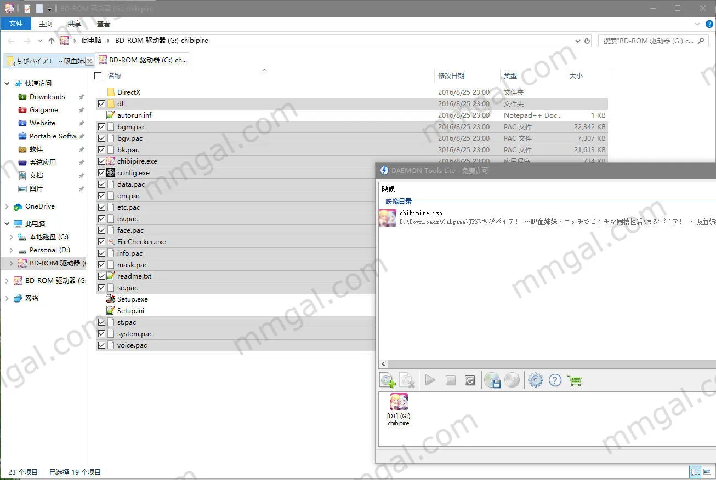
Task: Open Galgame folder in quick access
Action: click(43, 110)
